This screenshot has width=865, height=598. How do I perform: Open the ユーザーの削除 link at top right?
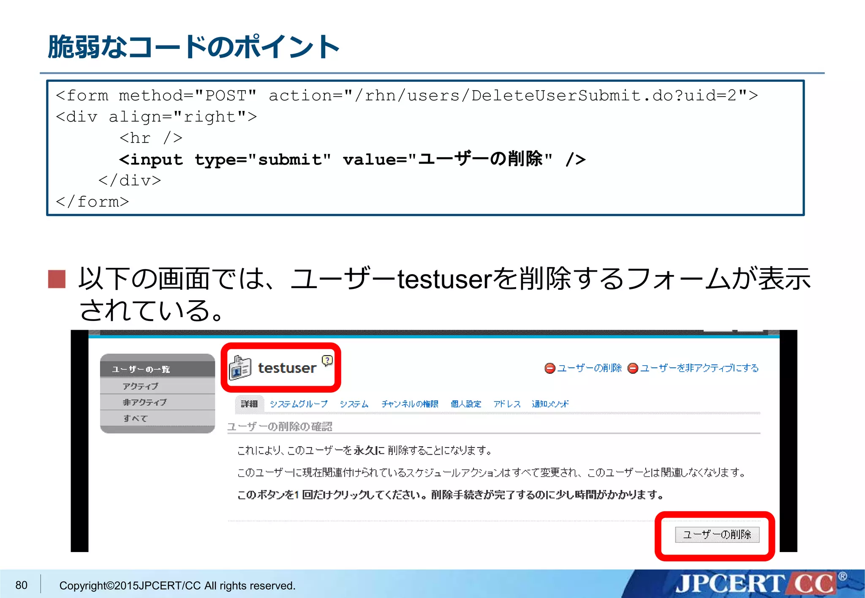(589, 368)
